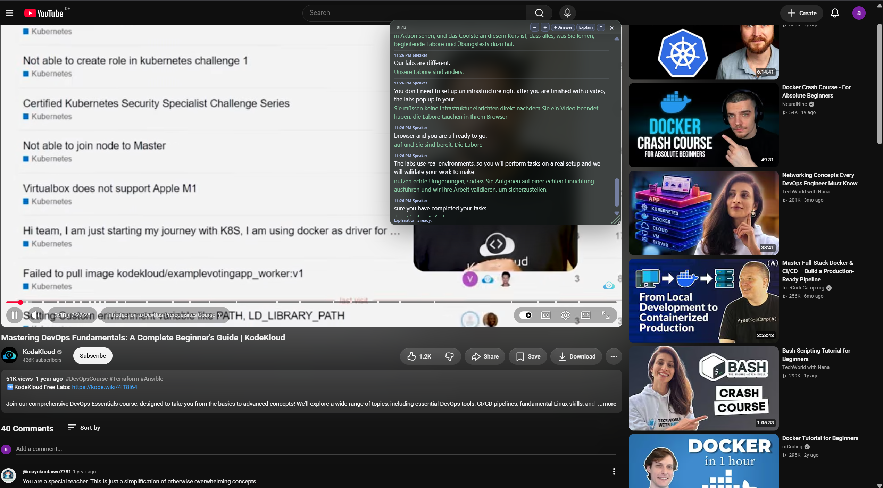Click the YouTube search box
This screenshot has width=883, height=488.
pyautogui.click(x=415, y=13)
